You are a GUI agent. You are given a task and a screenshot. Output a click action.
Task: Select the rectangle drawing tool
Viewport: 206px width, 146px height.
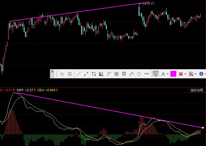[94, 74]
